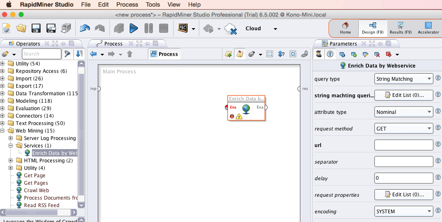Click the url input field
This screenshot has width=442, height=222.
pos(403,145)
